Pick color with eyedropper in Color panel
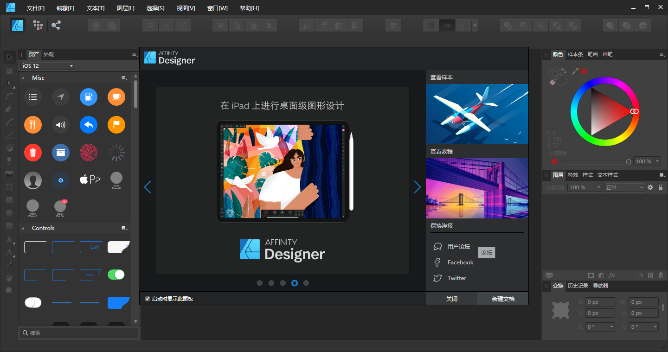 575,71
